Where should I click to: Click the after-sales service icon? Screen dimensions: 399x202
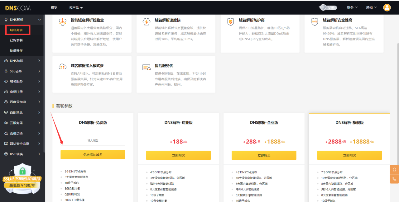click(x=146, y=67)
